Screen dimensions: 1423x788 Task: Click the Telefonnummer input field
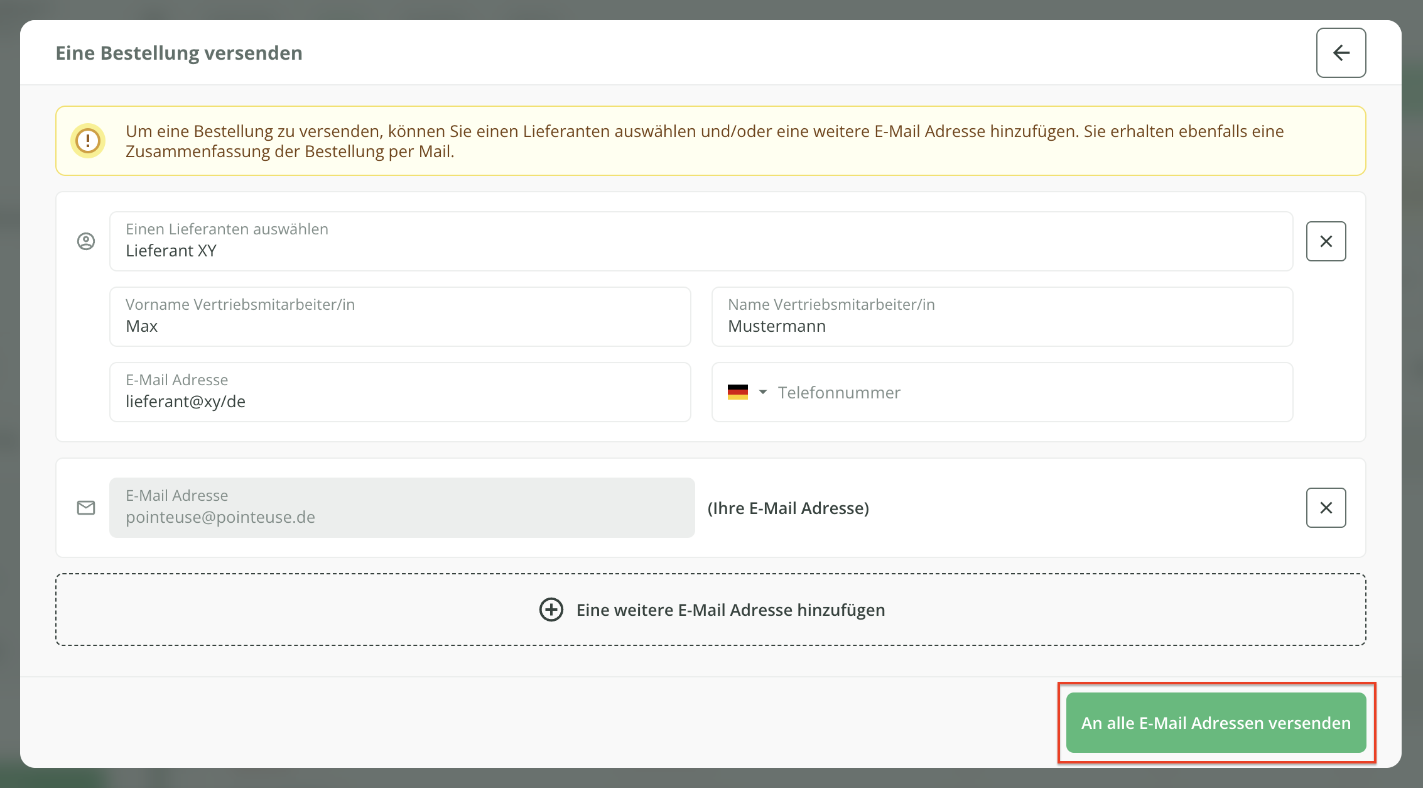point(1030,392)
